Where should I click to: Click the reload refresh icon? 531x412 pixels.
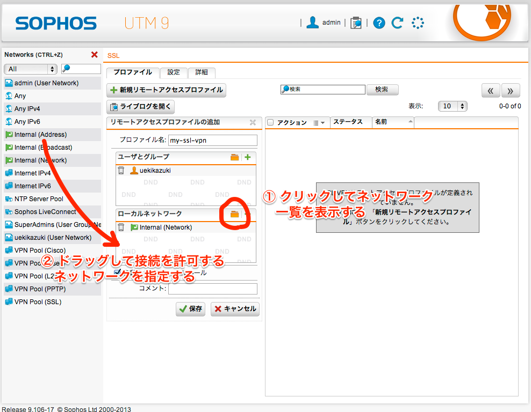(397, 23)
